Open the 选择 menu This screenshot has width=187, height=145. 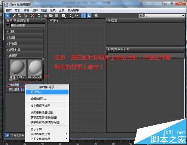35,10
